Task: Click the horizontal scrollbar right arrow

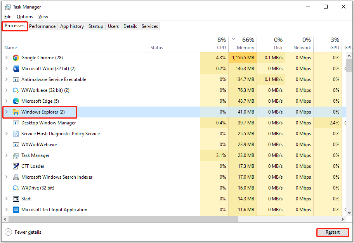Action: [x=343, y=219]
